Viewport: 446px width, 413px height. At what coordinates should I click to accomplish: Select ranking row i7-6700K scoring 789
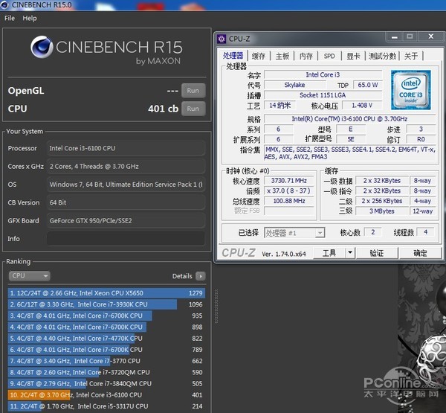[x=106, y=350]
